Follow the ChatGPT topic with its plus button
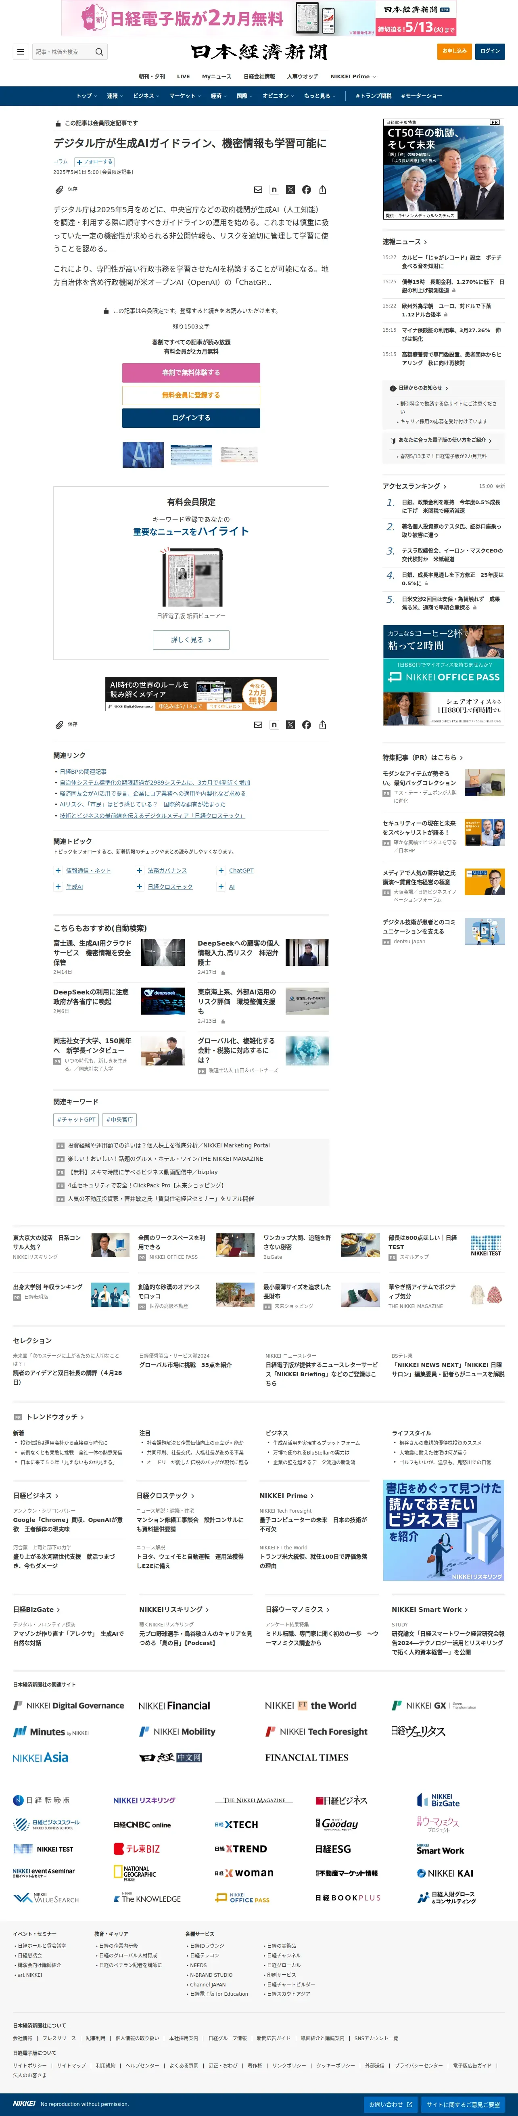 pyautogui.click(x=221, y=871)
